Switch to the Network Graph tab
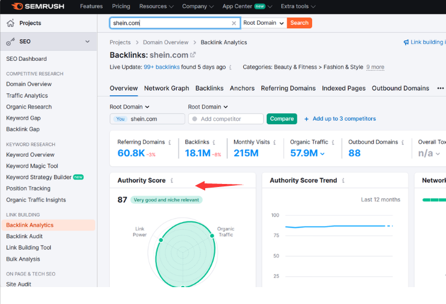Screen dimensions: 446x304 167,88
